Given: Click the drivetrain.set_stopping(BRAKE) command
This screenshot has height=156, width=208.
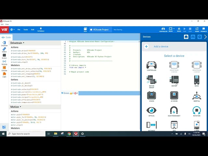Looking at the screenshot, I should pos(25,74).
